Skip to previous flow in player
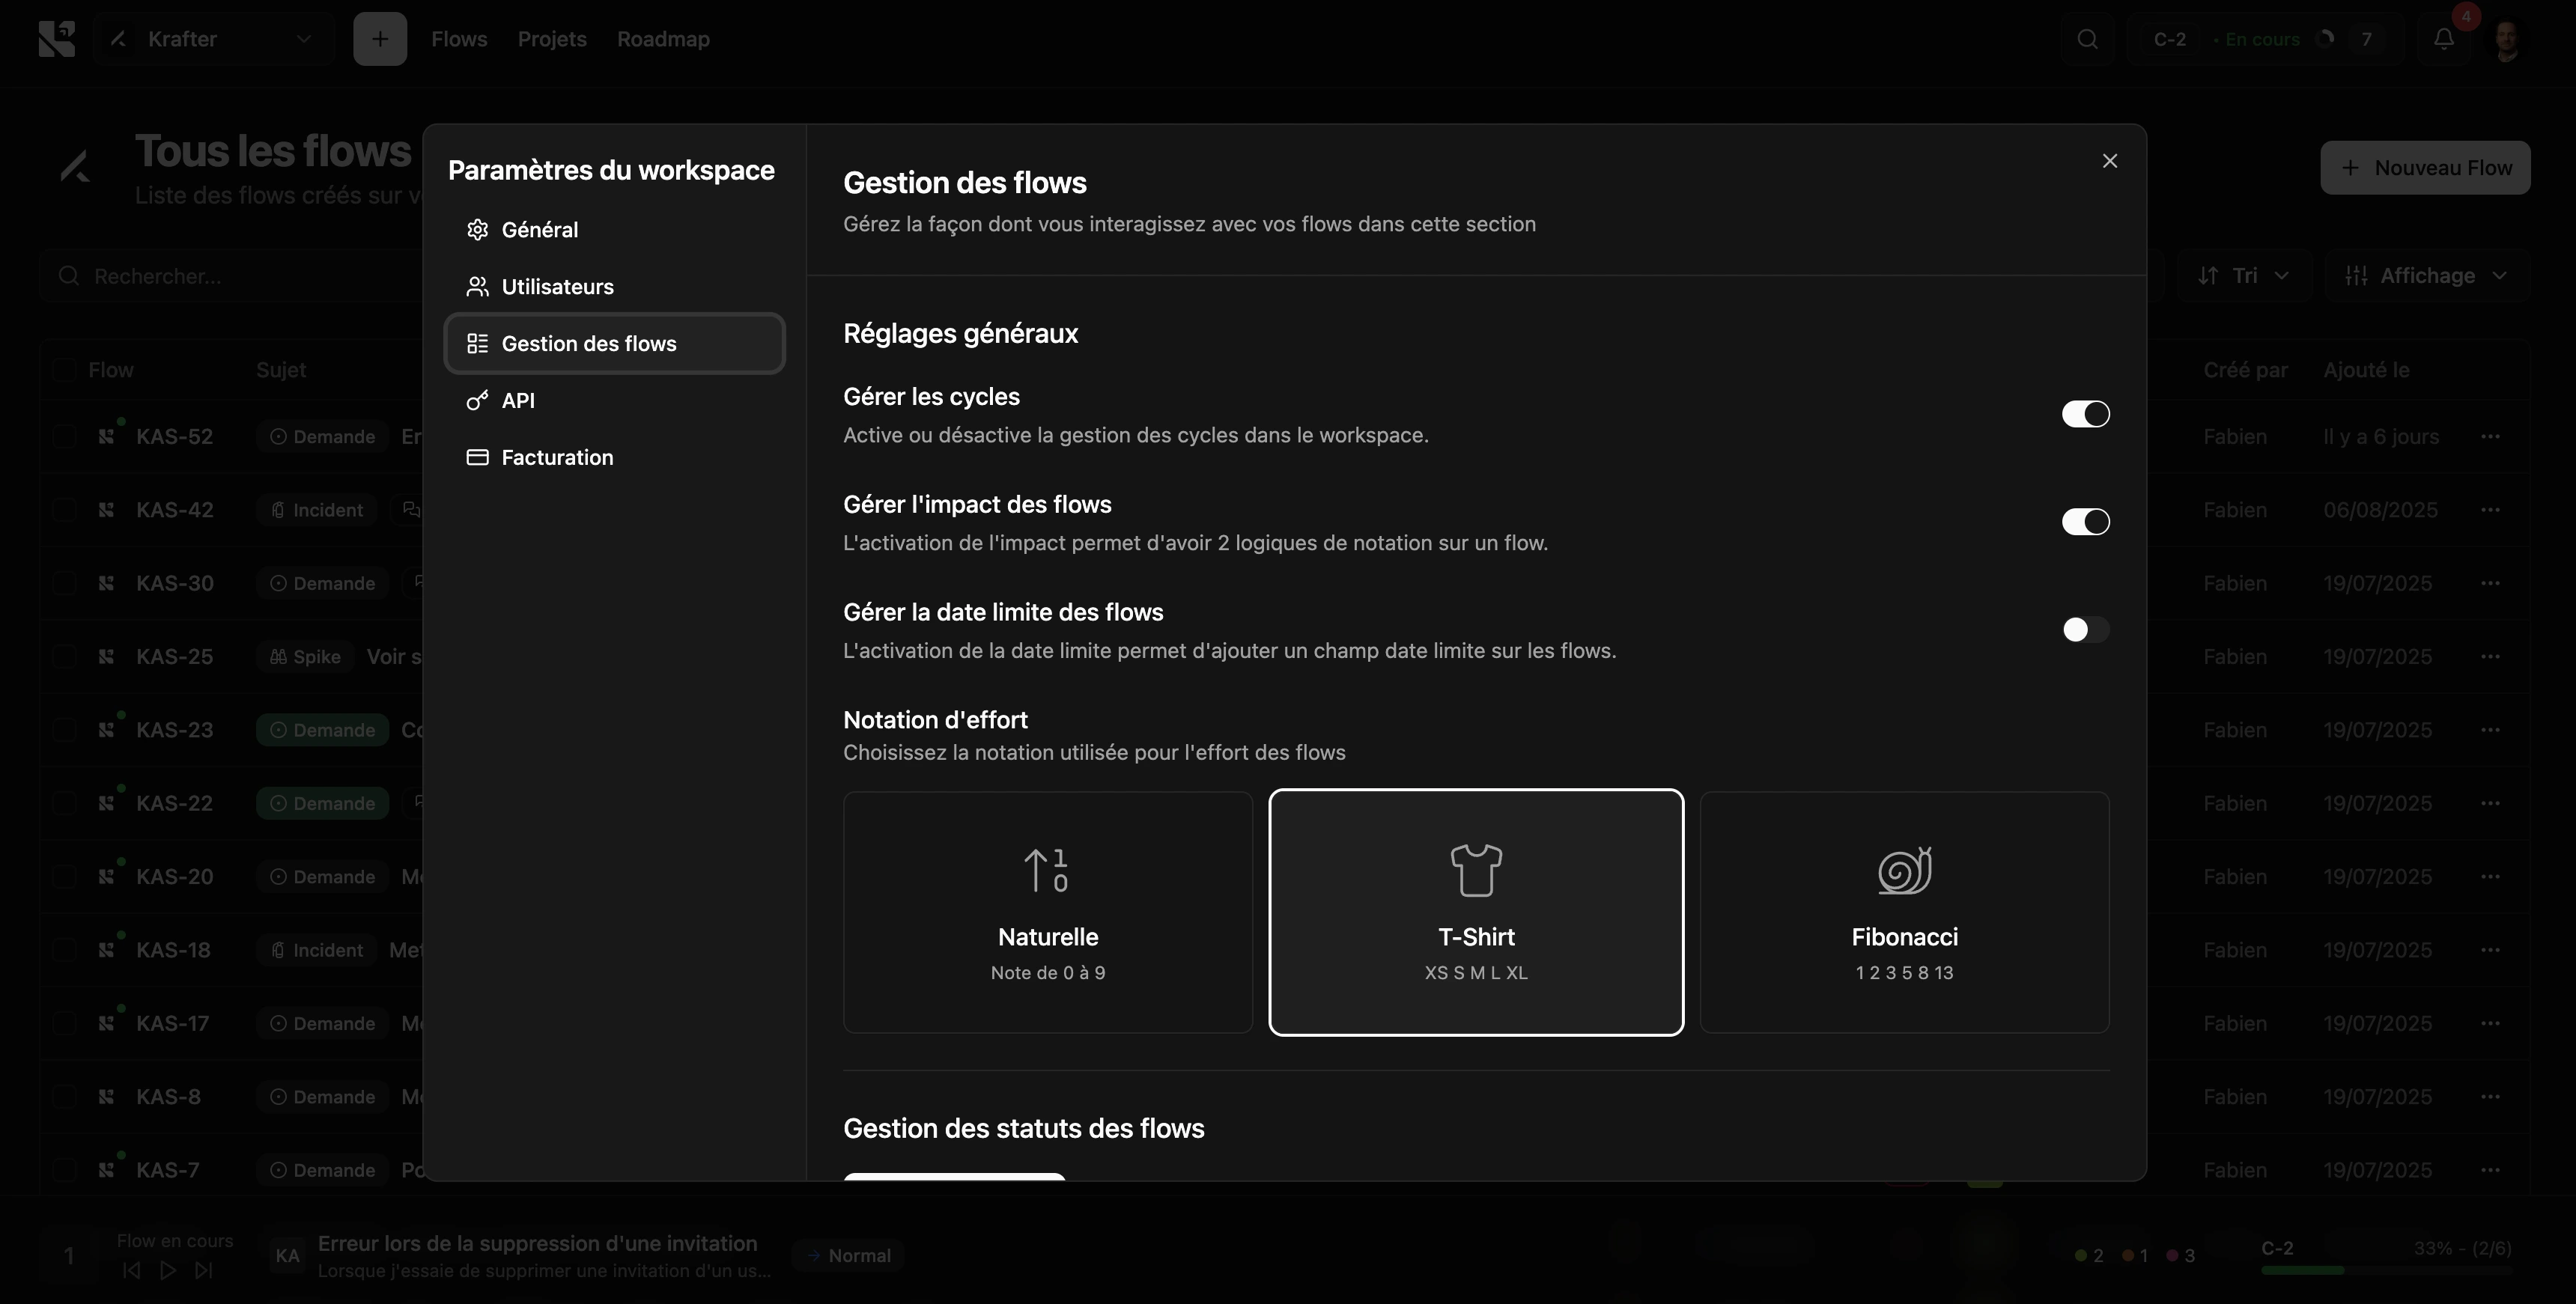 coord(131,1271)
